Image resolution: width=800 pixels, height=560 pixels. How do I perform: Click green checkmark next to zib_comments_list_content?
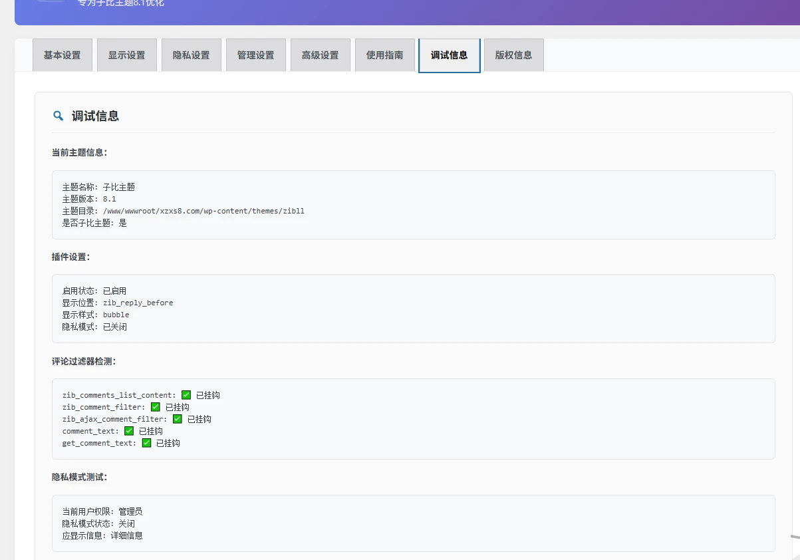(x=186, y=395)
